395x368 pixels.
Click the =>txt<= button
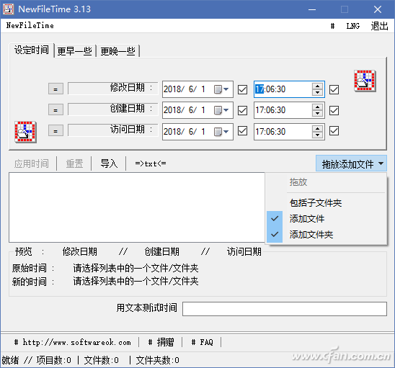[x=151, y=163]
